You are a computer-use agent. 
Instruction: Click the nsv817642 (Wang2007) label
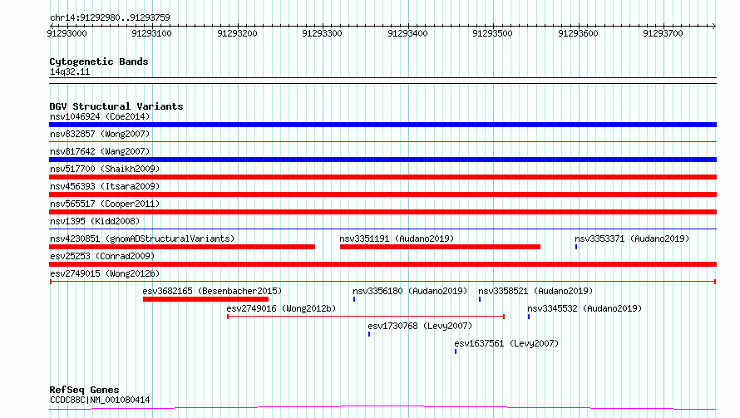[x=100, y=151]
